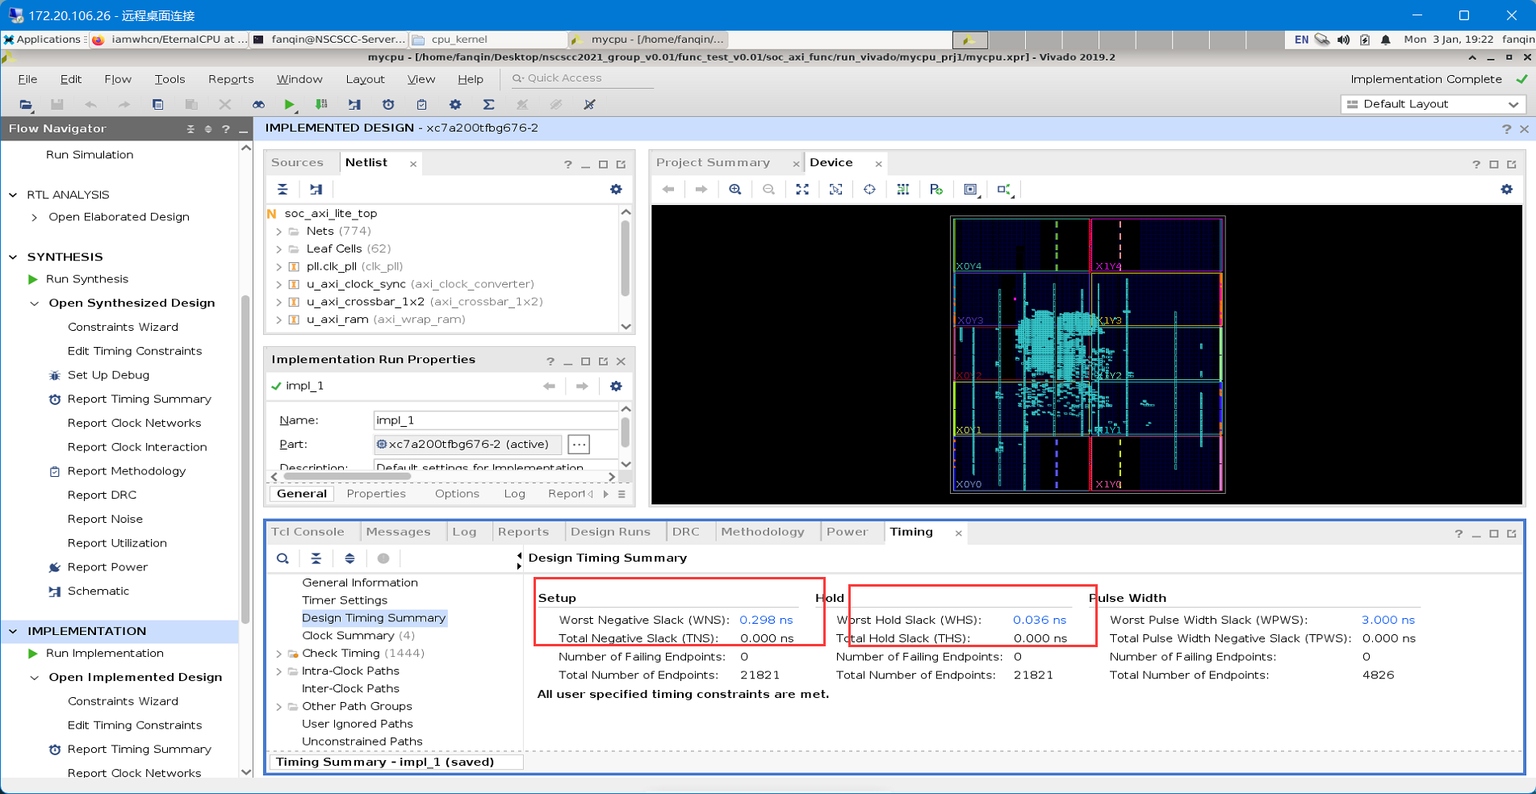Image resolution: width=1536 pixels, height=794 pixels.
Task: Open the Methodology tab
Action: point(763,532)
